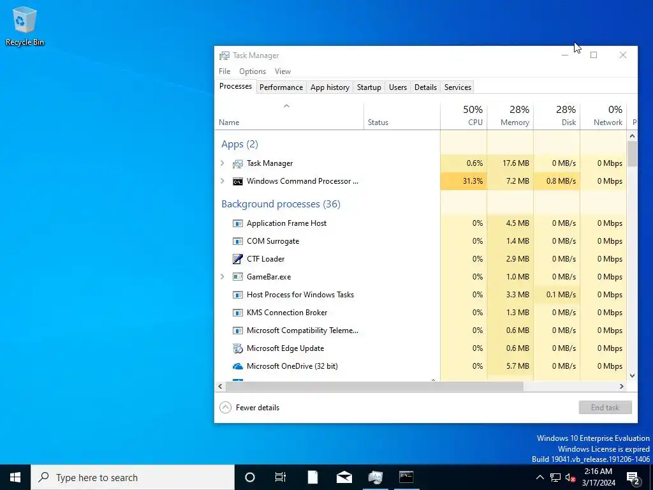Click the COM Surrogate process icon
653x490 pixels.
(x=237, y=241)
